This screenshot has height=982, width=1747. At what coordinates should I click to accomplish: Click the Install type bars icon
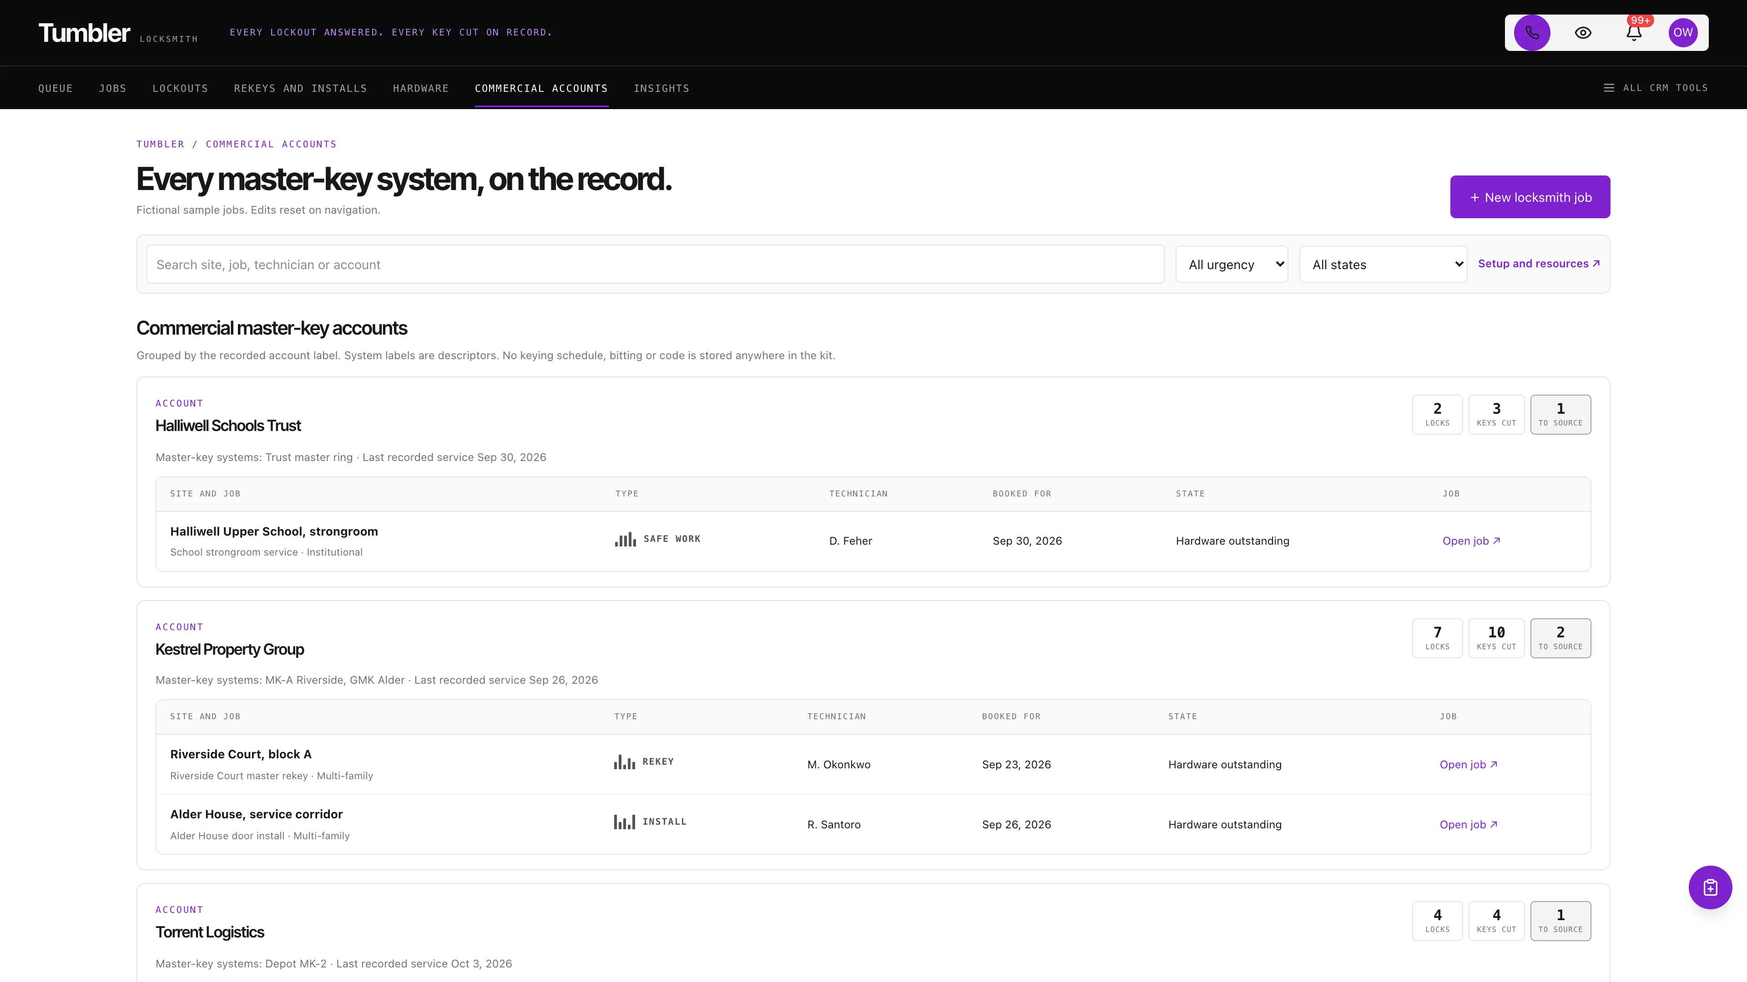point(625,822)
